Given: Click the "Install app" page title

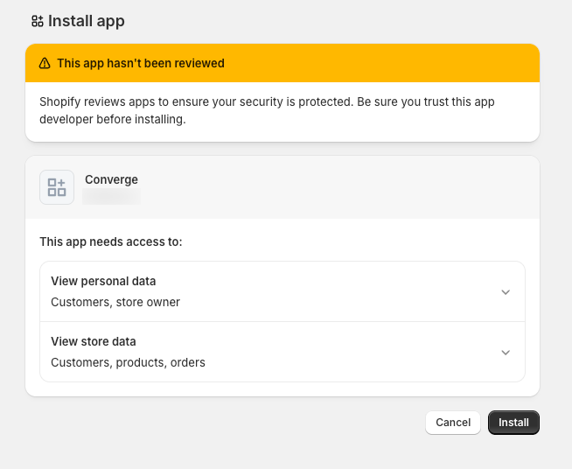Looking at the screenshot, I should point(87,21).
